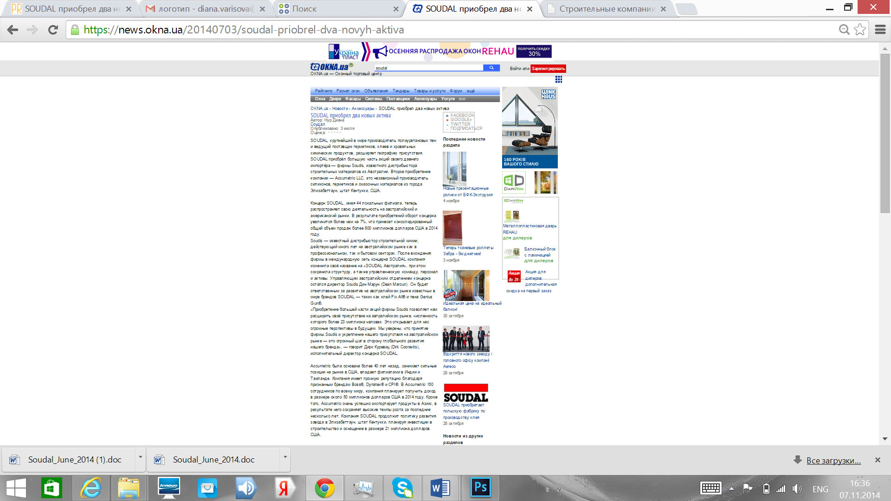Go back to the previous page

pos(13,30)
